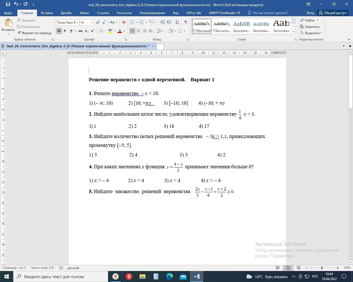
Task: Toggle show paragraph marks (¶)
Action: click(x=186, y=23)
